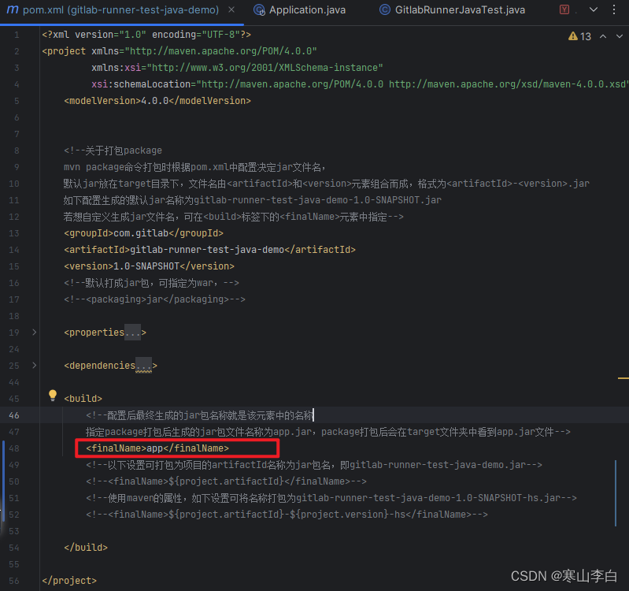The height and width of the screenshot is (591, 629).
Task: Close the pom.xml tab
Action: pyautogui.click(x=231, y=9)
